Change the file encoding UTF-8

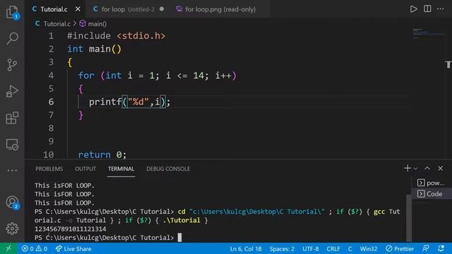coord(311,248)
